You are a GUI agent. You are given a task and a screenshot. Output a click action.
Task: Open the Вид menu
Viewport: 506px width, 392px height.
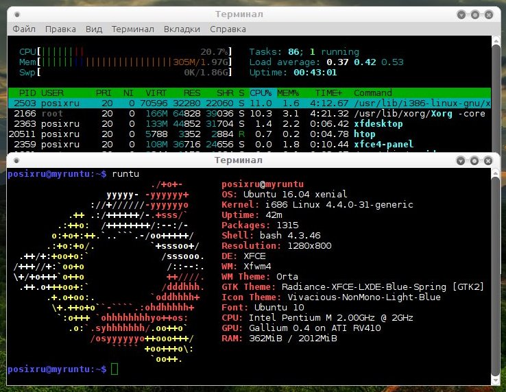click(94, 29)
